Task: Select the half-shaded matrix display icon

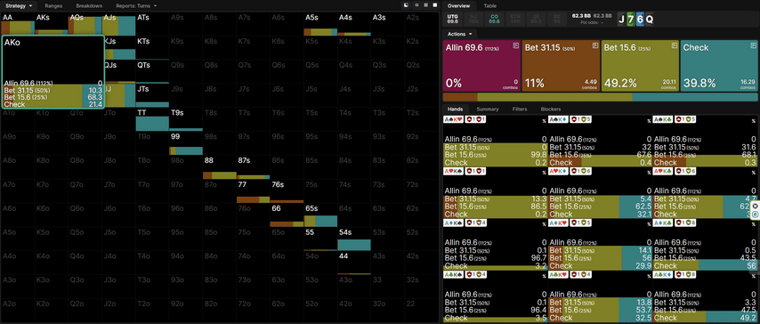Action: (x=406, y=5)
